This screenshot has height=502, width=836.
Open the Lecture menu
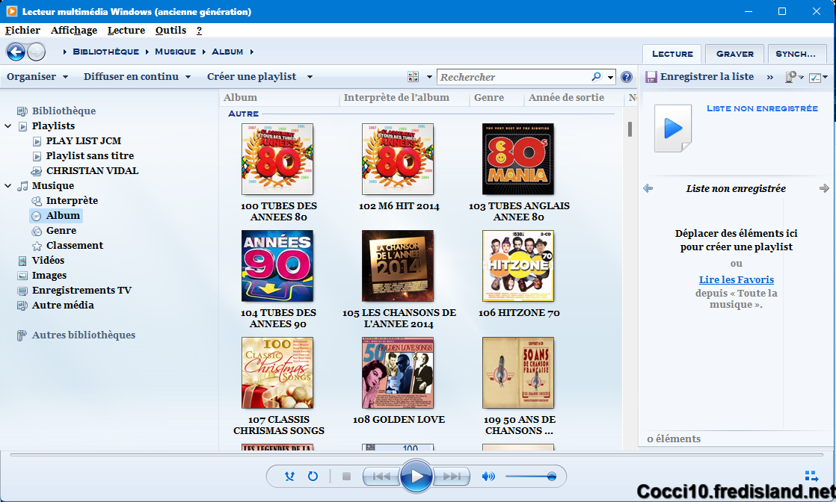pyautogui.click(x=126, y=31)
